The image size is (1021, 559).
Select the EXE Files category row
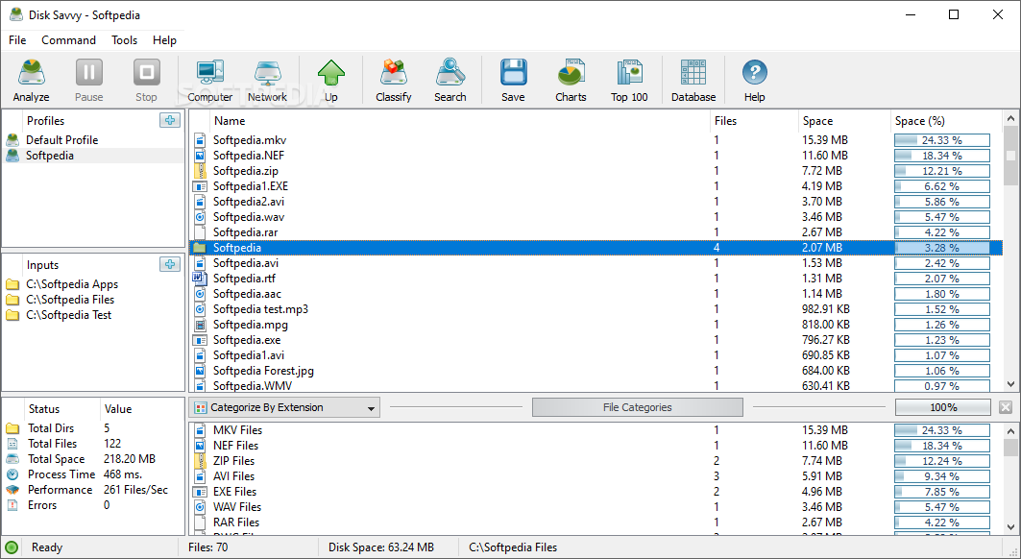[596, 492]
